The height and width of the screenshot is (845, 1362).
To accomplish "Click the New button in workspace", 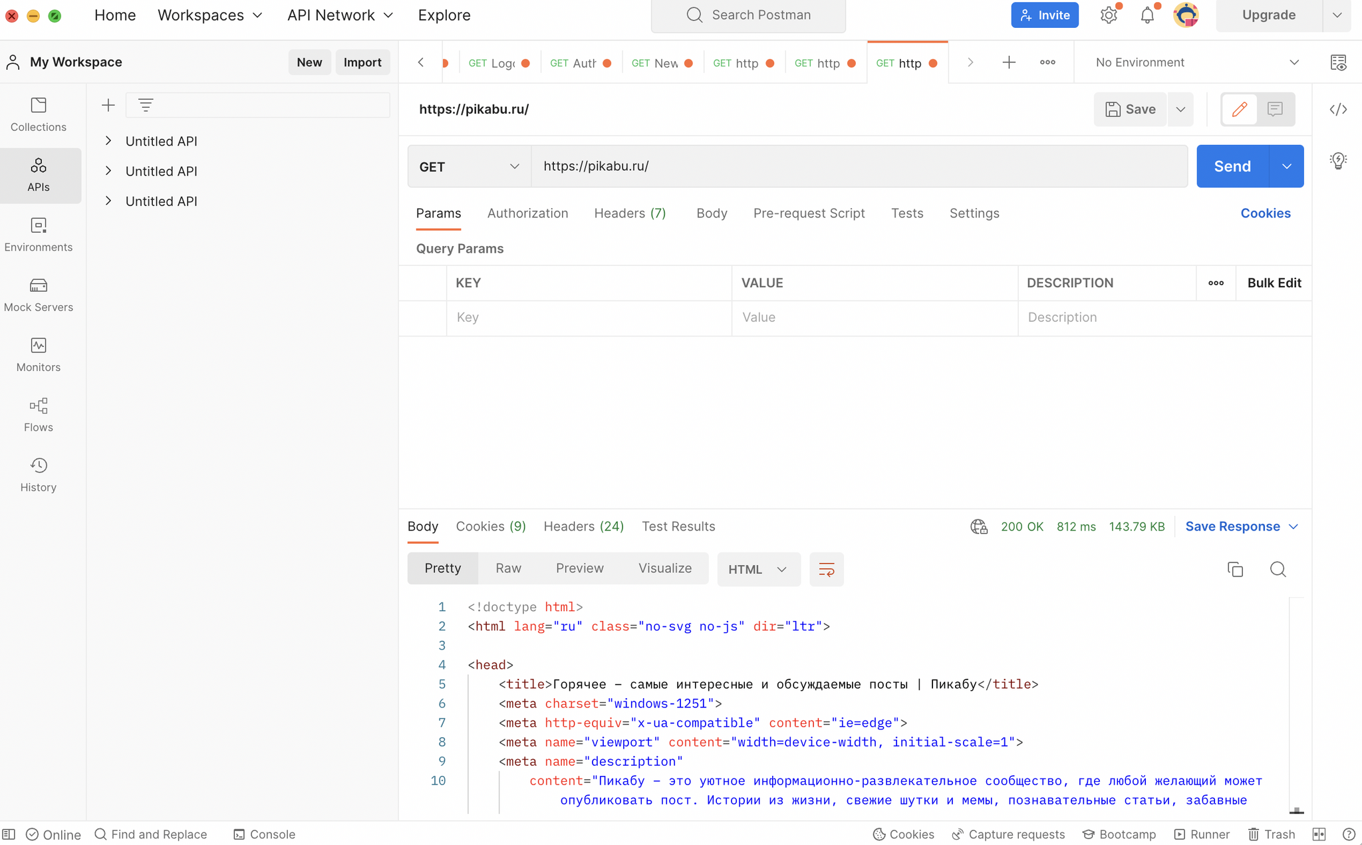I will coord(309,62).
